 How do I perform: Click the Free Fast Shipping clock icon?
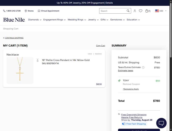[x=124, y=124]
